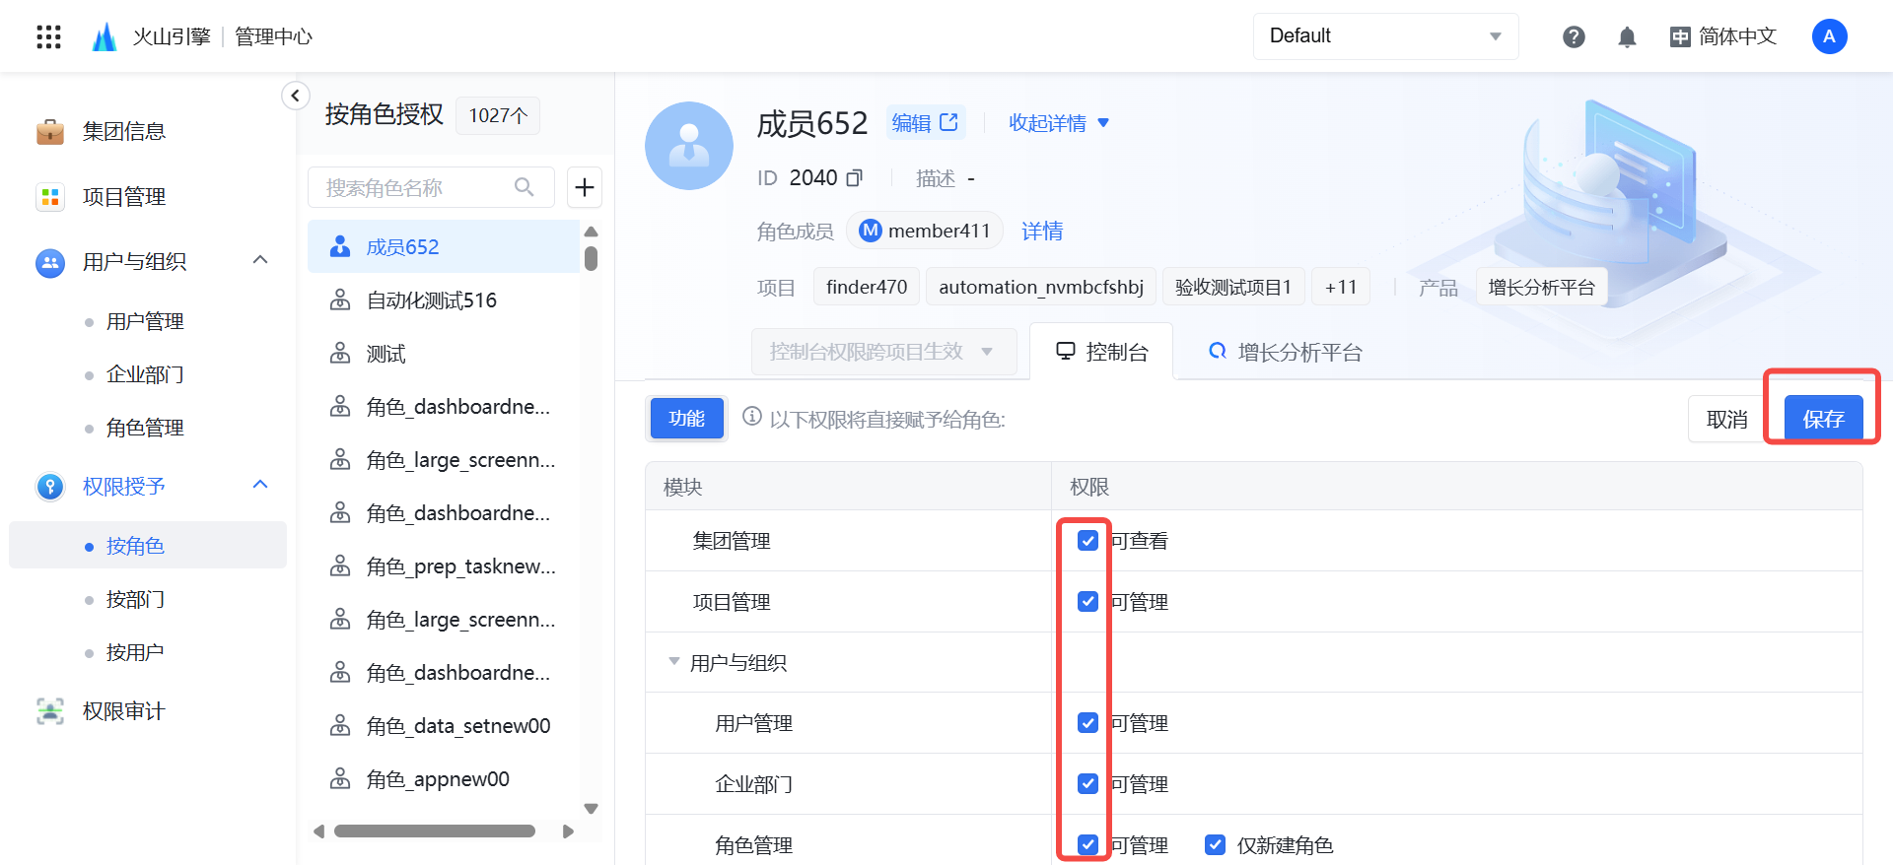Click the help question mark icon
1893x865 pixels.
[1574, 36]
